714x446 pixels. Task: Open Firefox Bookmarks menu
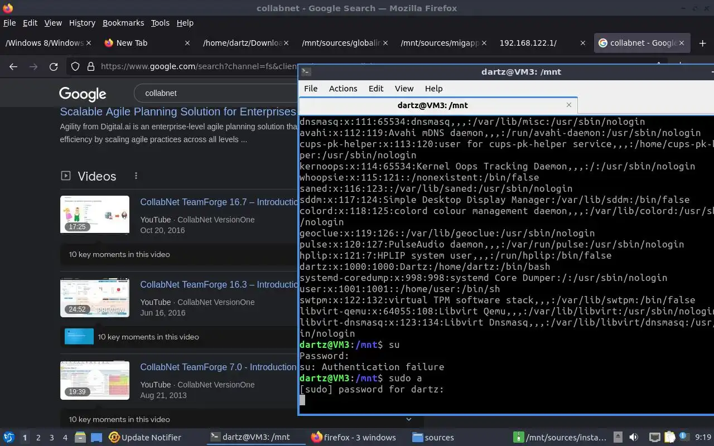[123, 23]
